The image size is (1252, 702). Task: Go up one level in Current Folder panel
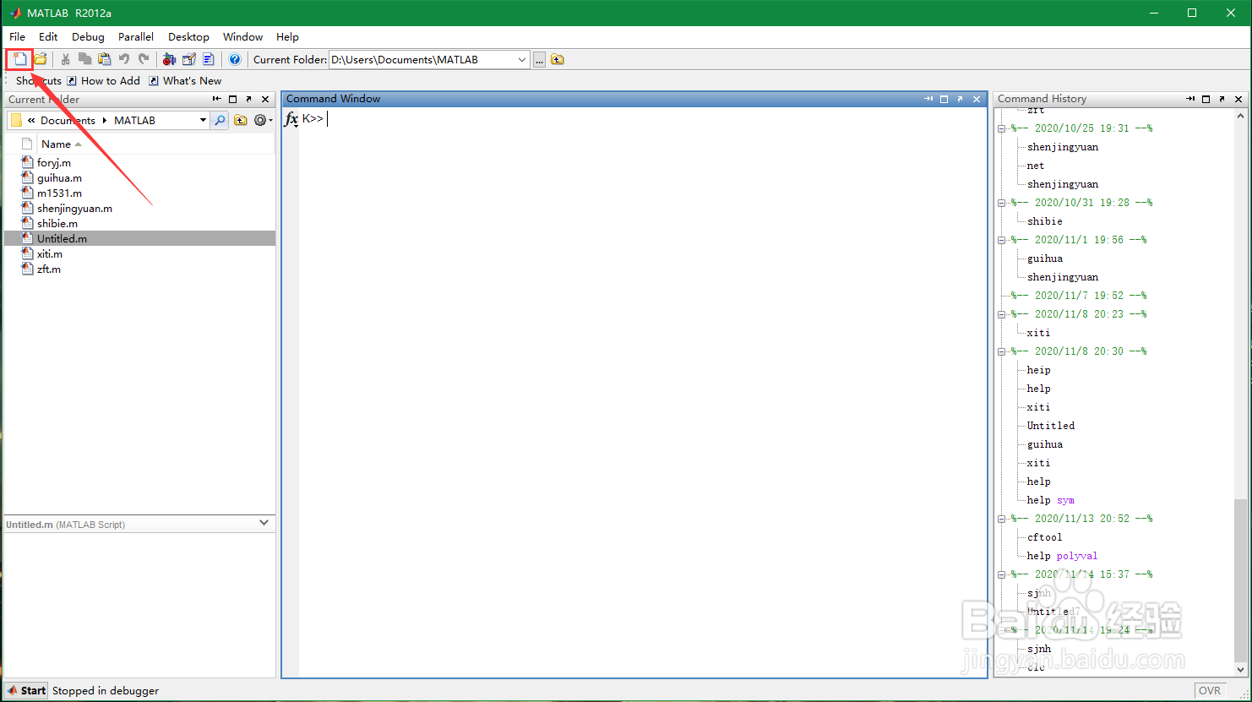241,120
